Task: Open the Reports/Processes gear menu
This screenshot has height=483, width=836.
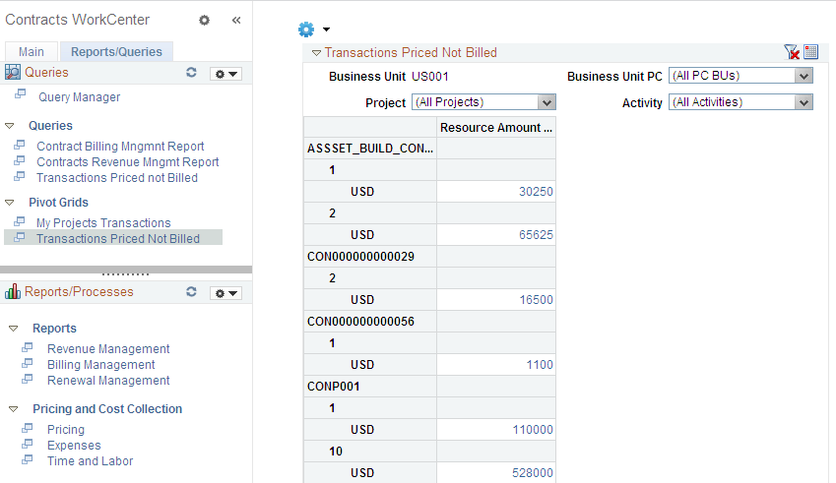Action: click(x=225, y=293)
